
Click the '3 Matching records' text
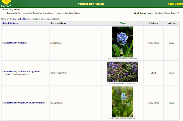pos(12,9)
